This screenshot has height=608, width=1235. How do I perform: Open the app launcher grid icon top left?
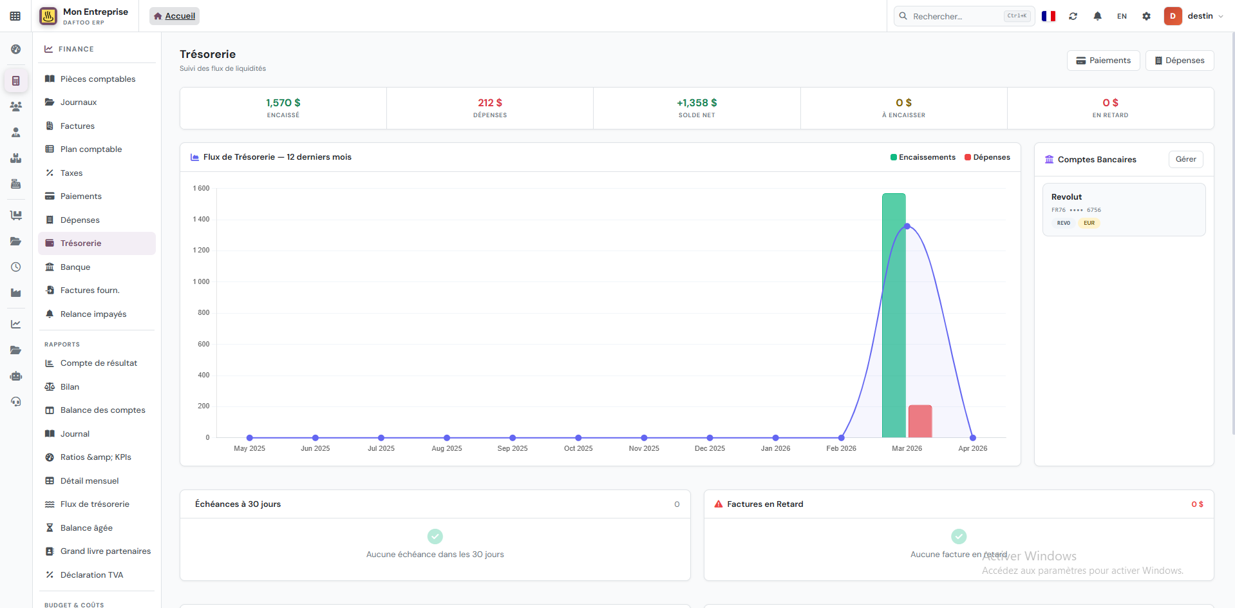15,15
